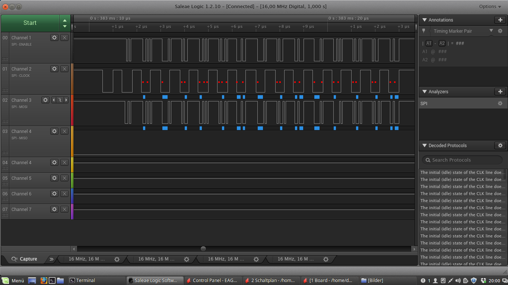Click the horizontal waveform scrollbar thumb
Viewport: 508px width, 285px height.
click(203, 249)
